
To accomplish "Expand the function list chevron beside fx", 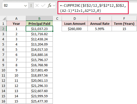I will click(54, 6).
